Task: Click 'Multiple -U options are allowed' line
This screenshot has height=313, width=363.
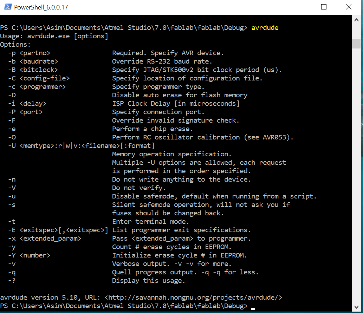Action: click(199, 163)
